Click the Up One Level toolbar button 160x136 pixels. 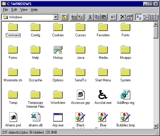pyautogui.click(x=64, y=17)
